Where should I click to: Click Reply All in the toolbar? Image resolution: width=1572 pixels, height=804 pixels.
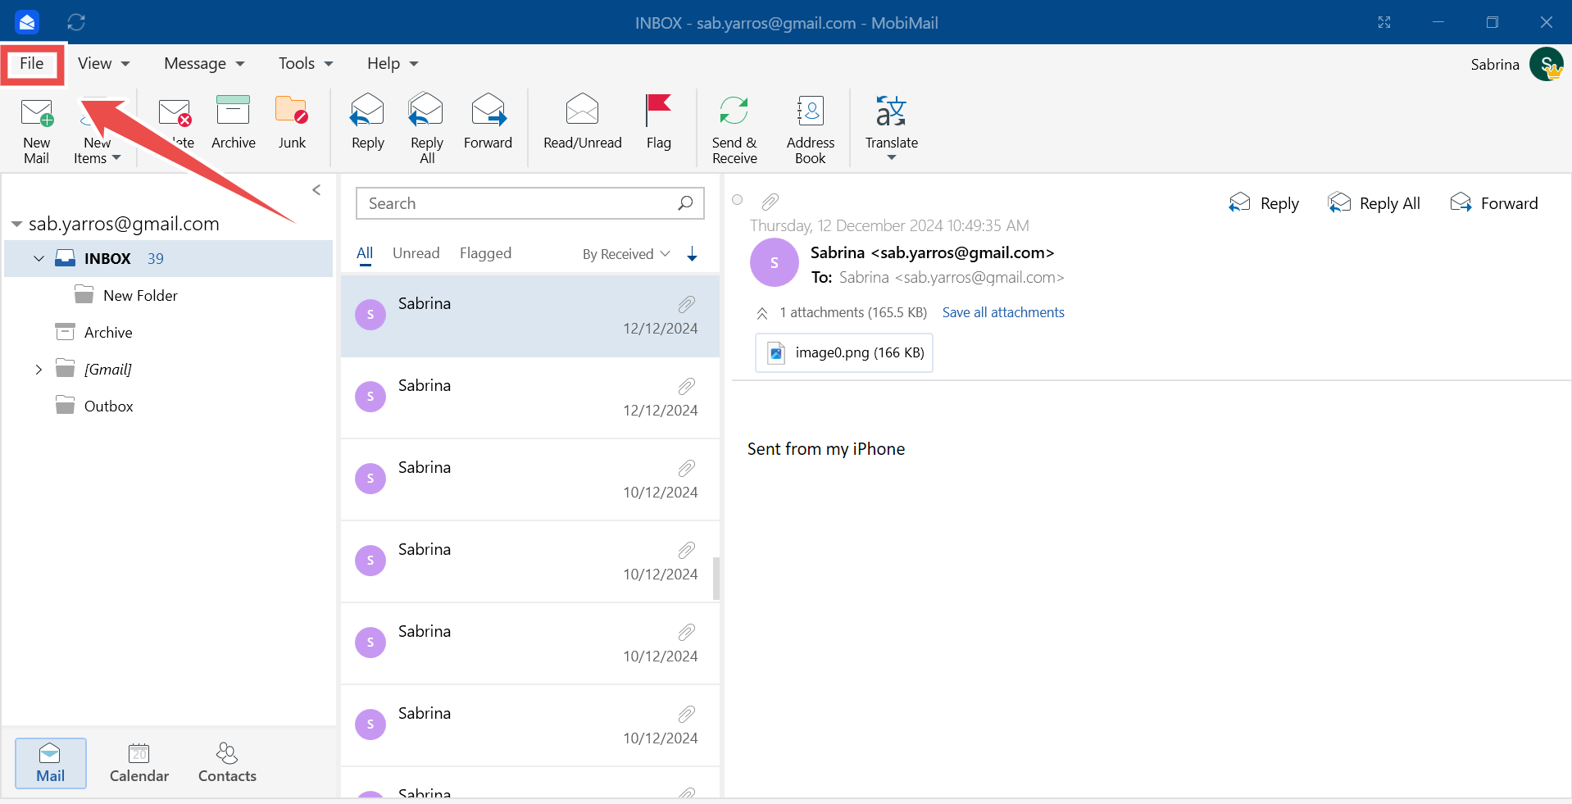[426, 110]
